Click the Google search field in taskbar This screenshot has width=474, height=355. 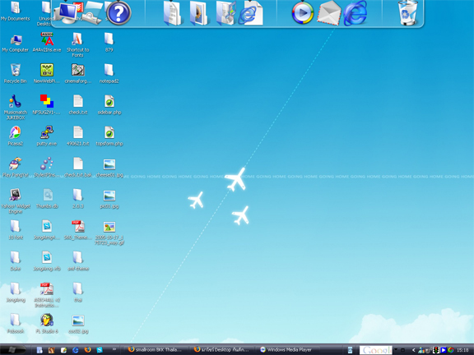click(376, 350)
